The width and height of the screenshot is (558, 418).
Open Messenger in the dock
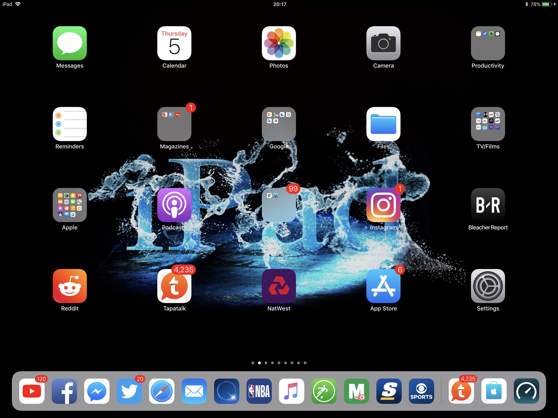pos(97,391)
